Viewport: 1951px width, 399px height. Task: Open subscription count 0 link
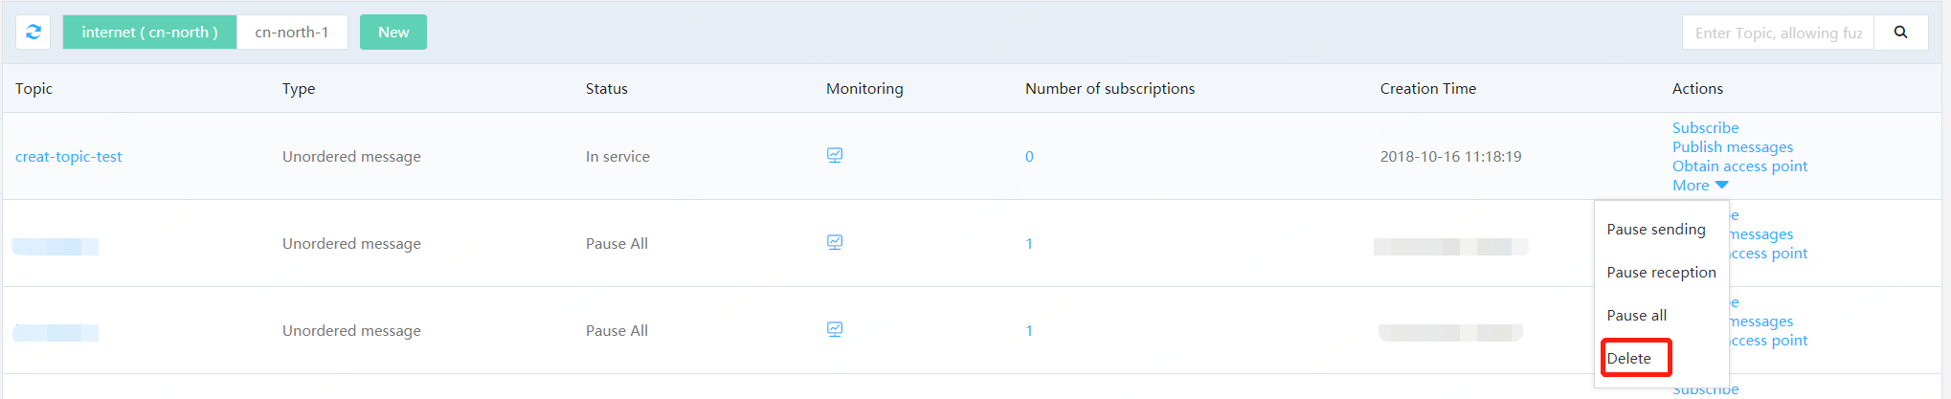[1029, 156]
